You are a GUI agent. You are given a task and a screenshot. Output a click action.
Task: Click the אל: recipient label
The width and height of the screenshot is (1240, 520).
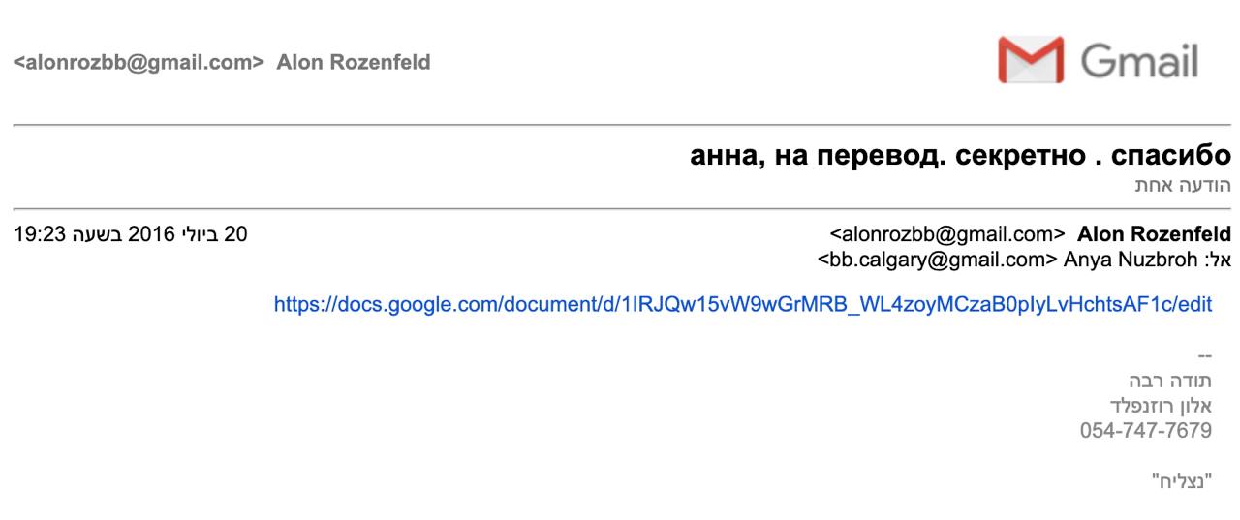pyautogui.click(x=1220, y=260)
